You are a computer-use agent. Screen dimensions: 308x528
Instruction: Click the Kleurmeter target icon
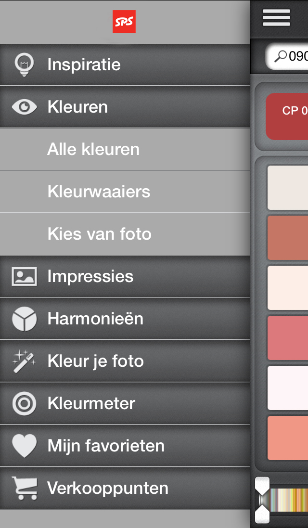click(x=23, y=403)
